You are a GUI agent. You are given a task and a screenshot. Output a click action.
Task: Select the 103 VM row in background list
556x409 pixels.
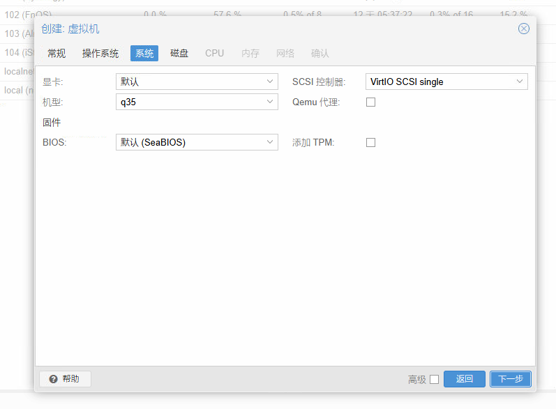[17, 33]
